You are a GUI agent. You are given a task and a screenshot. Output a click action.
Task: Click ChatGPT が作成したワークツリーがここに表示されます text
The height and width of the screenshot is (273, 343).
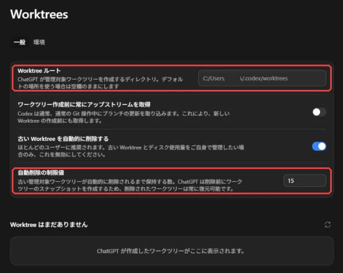(171, 251)
